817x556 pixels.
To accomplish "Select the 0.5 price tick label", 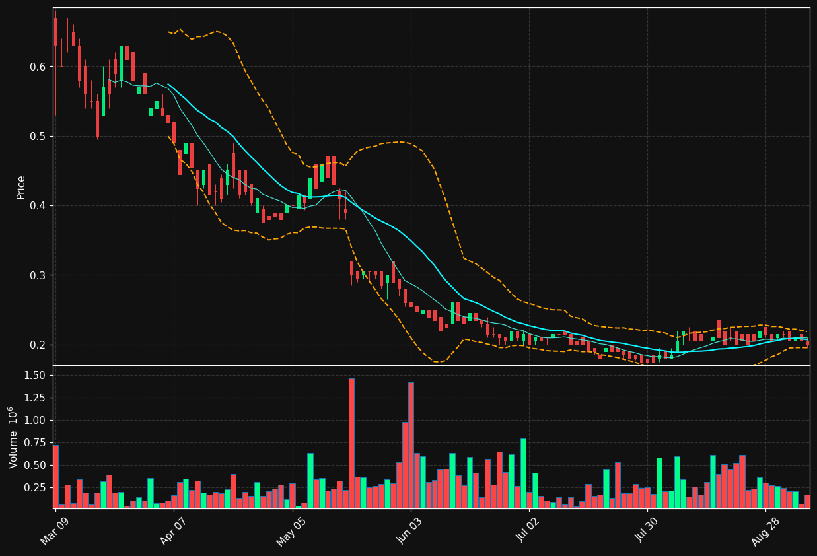I will [x=37, y=136].
